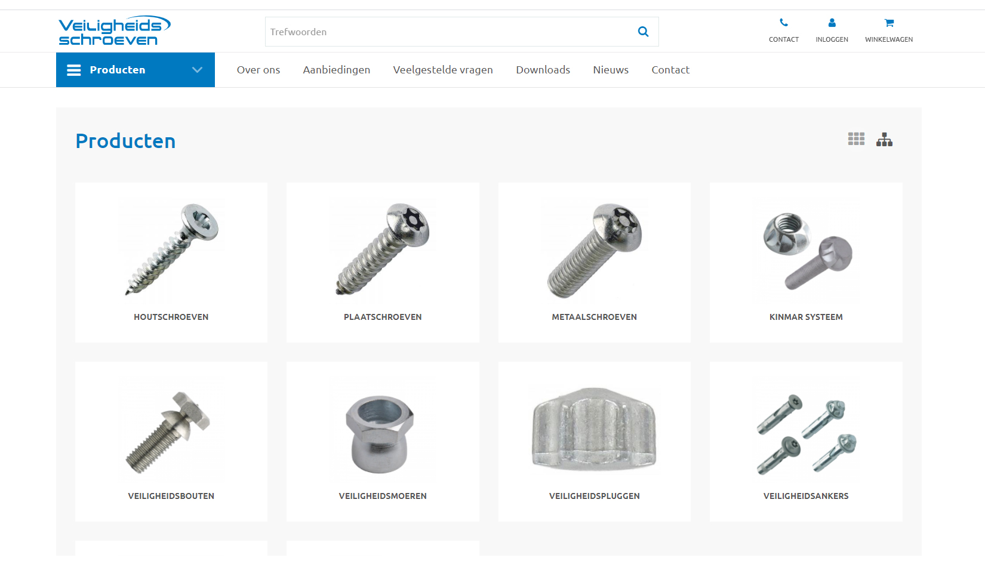This screenshot has width=985, height=564.
Task: Open the Aanbiedingen page
Action: click(336, 70)
